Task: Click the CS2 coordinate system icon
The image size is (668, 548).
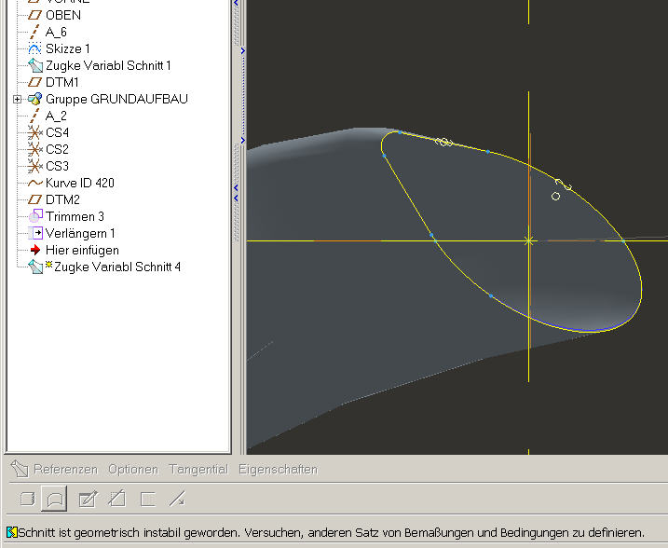Action: pos(34,149)
